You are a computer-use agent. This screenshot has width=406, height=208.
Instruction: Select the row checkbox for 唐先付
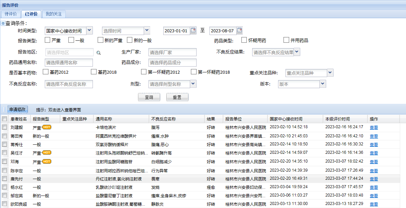[4, 178]
